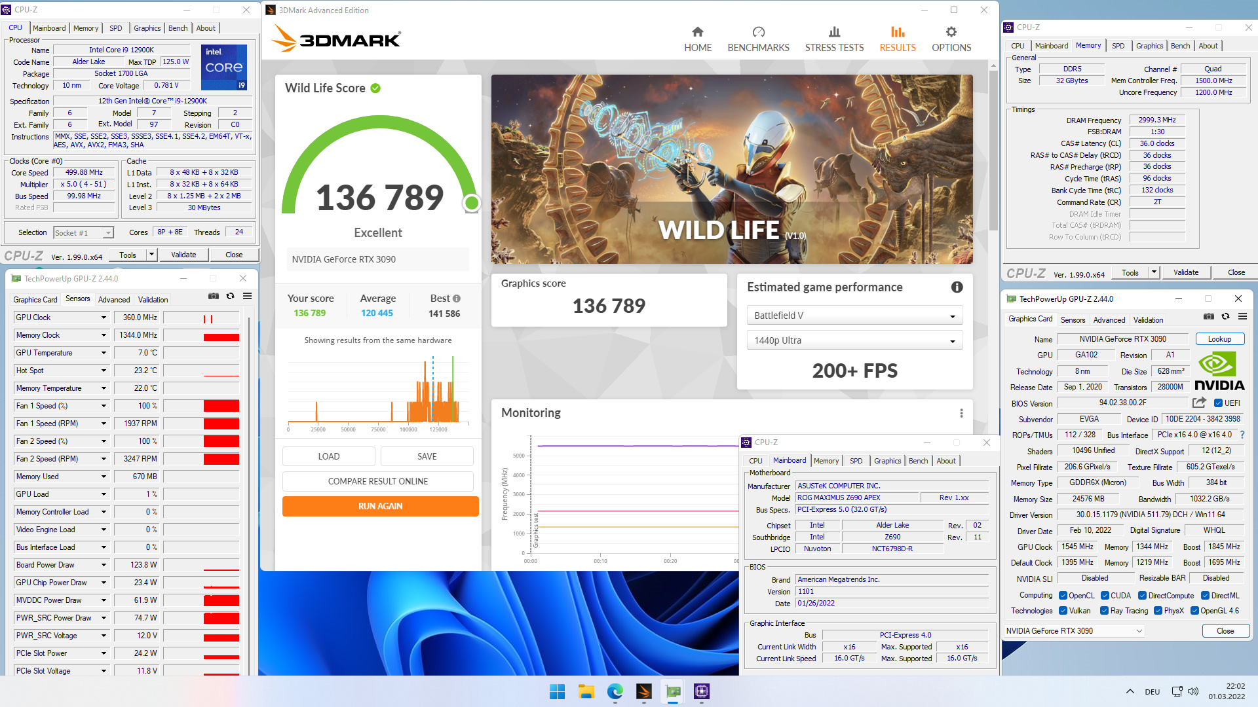Take screenshot in right GPU-Z window
The width and height of the screenshot is (1258, 707).
pyautogui.click(x=1209, y=317)
